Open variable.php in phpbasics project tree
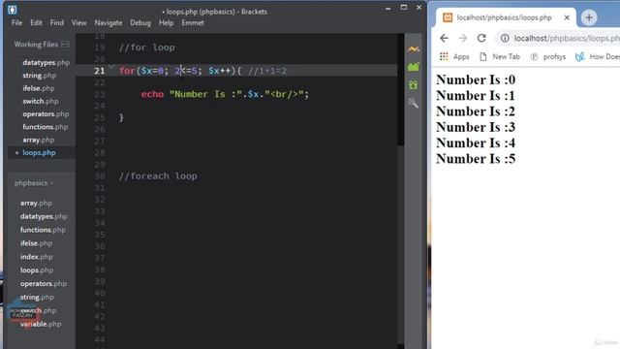 41,324
